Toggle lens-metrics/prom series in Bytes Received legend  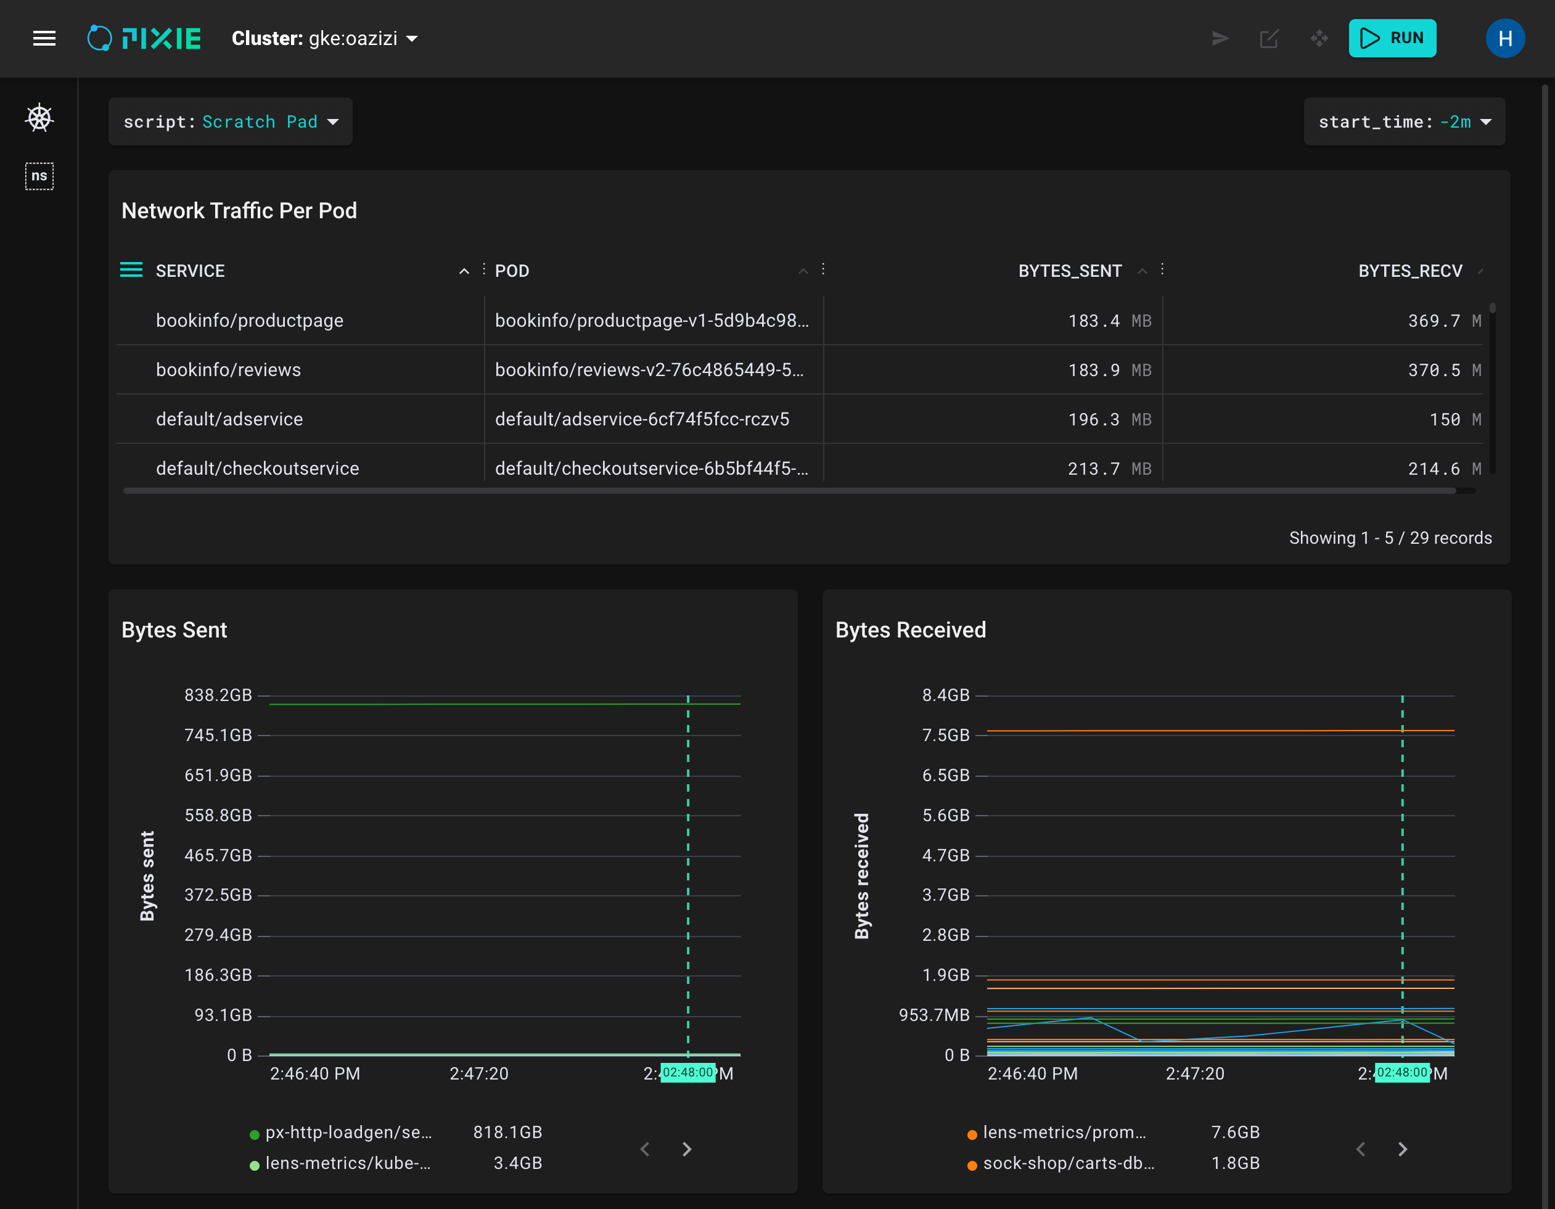tap(1064, 1132)
